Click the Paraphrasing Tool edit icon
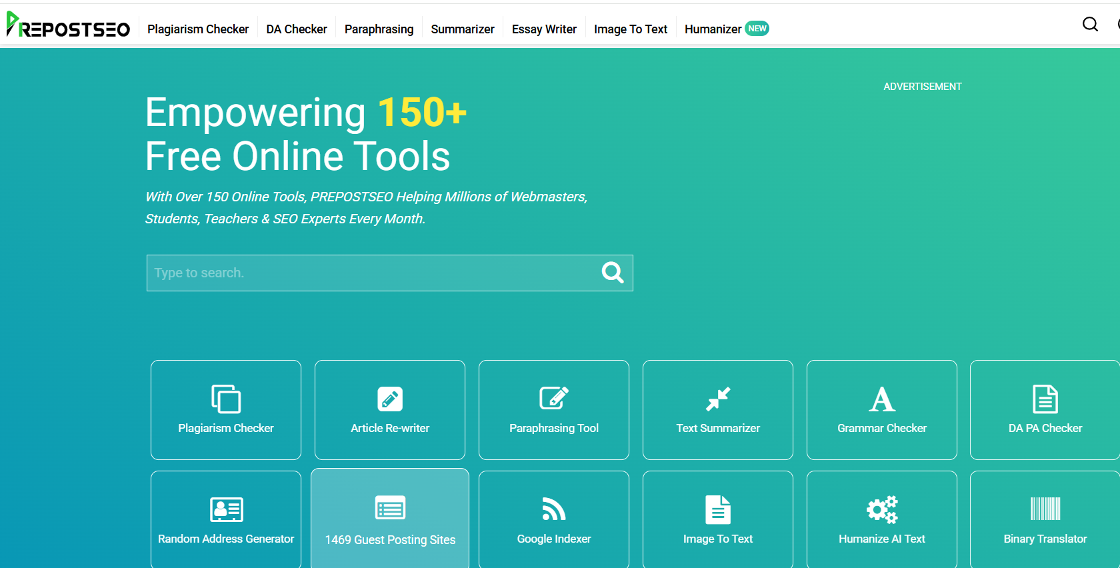 click(554, 398)
